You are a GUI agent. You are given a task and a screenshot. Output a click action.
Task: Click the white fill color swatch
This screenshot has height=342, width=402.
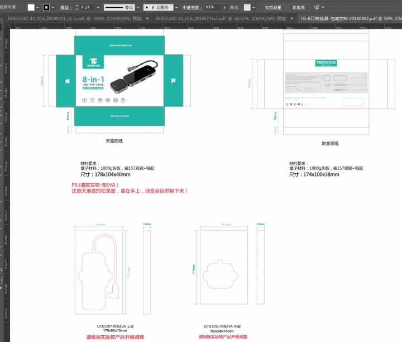point(31,7)
